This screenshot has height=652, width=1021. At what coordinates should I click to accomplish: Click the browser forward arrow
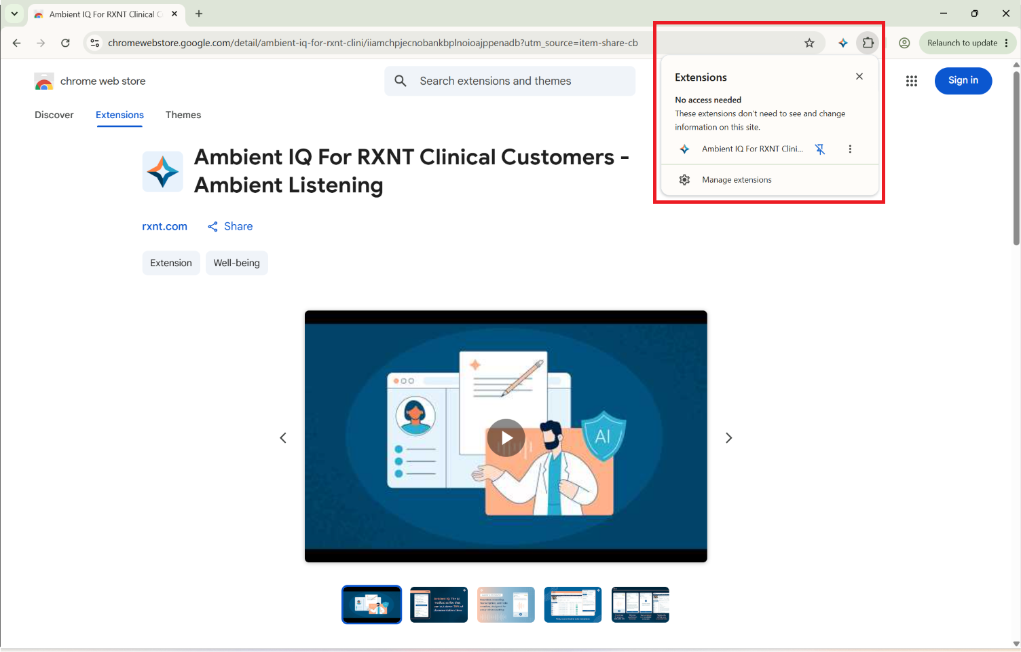(41, 43)
